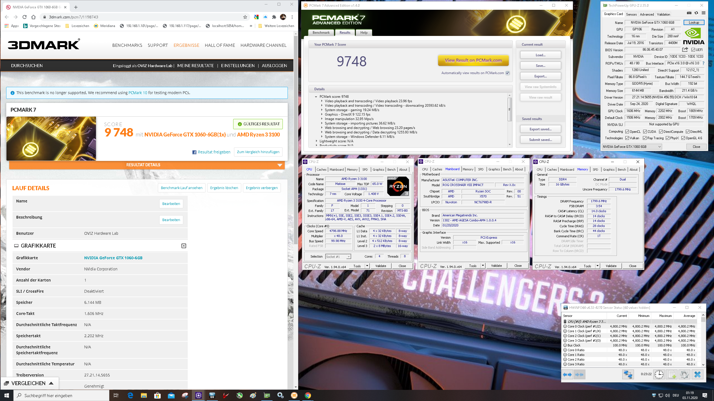The image size is (714, 401).
Task: Expand the RESULTAT DETAILS orange bar
Action: 147,165
